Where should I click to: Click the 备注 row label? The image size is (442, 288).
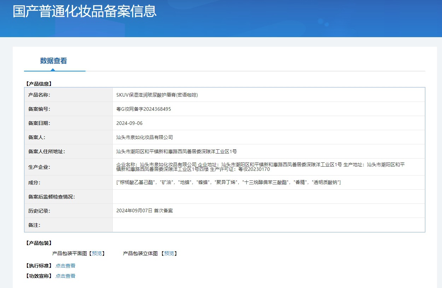(34, 225)
